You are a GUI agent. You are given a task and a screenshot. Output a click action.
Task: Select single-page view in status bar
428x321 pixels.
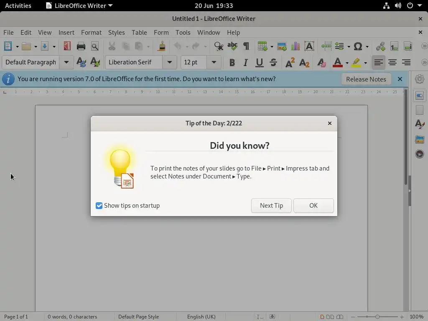322,317
